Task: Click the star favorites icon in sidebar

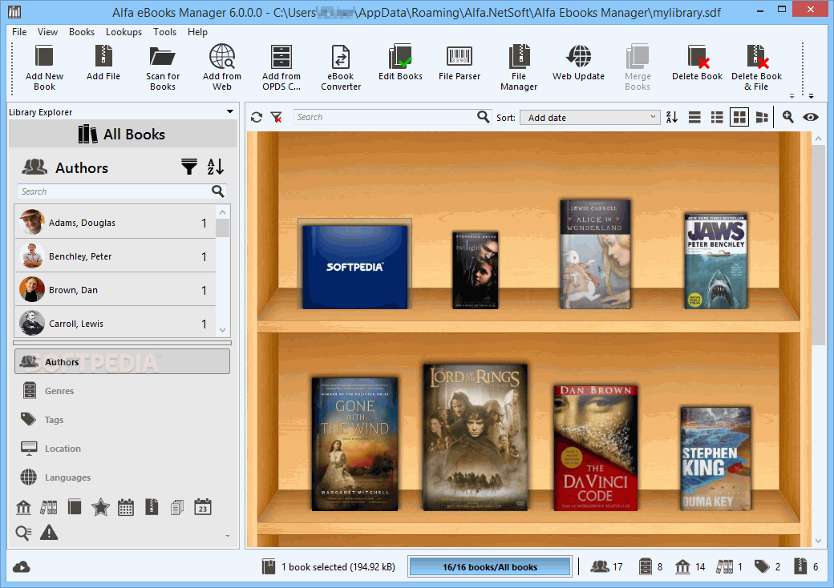Action: click(100, 507)
